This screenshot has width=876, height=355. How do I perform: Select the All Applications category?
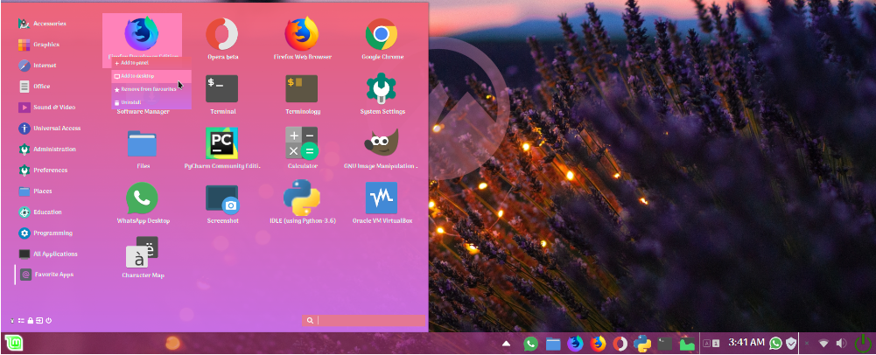(x=48, y=254)
